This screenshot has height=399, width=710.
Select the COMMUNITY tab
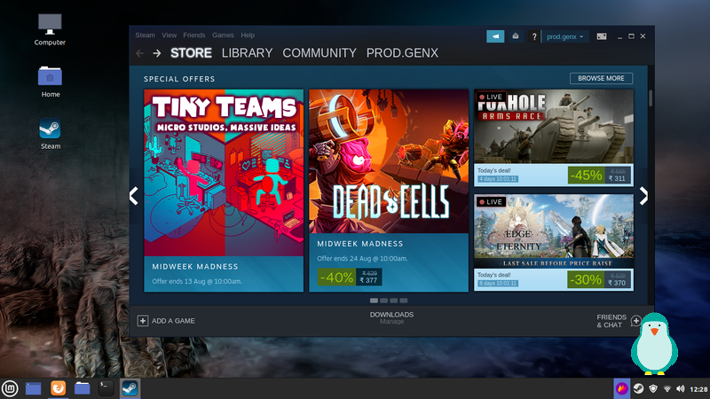click(319, 53)
